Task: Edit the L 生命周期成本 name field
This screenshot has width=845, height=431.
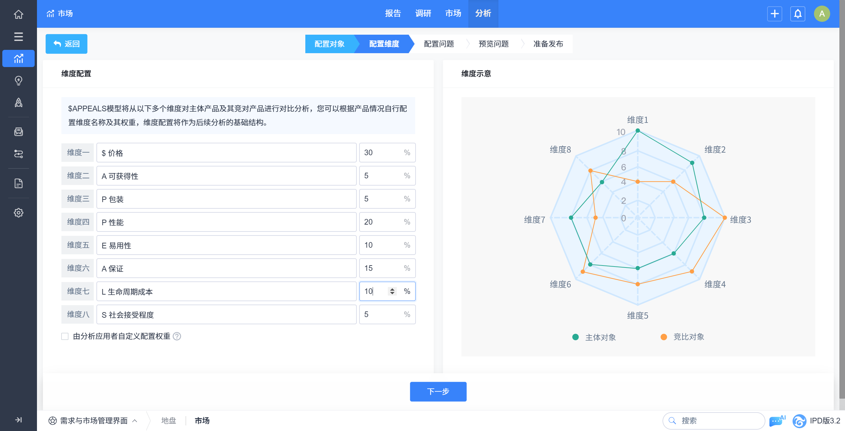Action: pyautogui.click(x=226, y=291)
